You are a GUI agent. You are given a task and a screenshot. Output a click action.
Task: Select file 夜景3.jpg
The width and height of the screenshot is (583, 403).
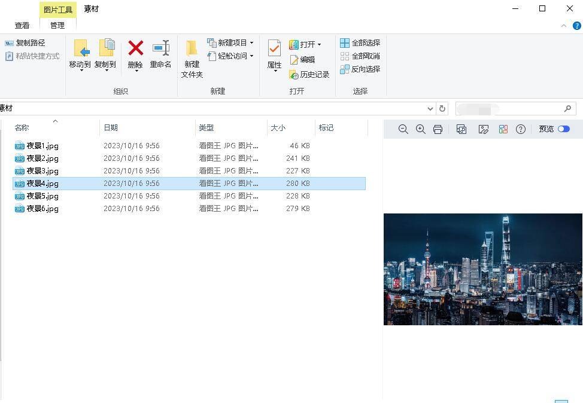point(42,171)
